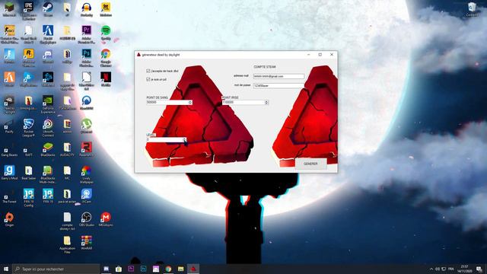Open the Discord desktop icon
This screenshot has height=274, width=487.
48,56
